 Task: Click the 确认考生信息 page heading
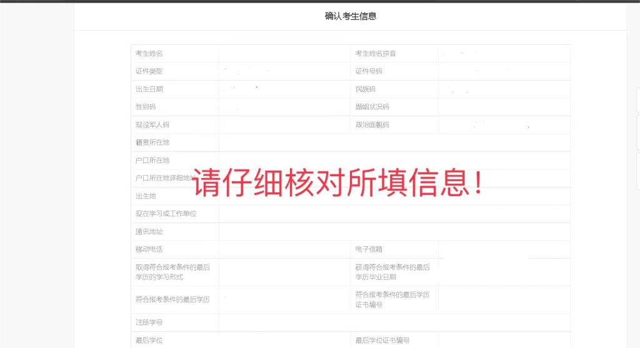point(351,16)
